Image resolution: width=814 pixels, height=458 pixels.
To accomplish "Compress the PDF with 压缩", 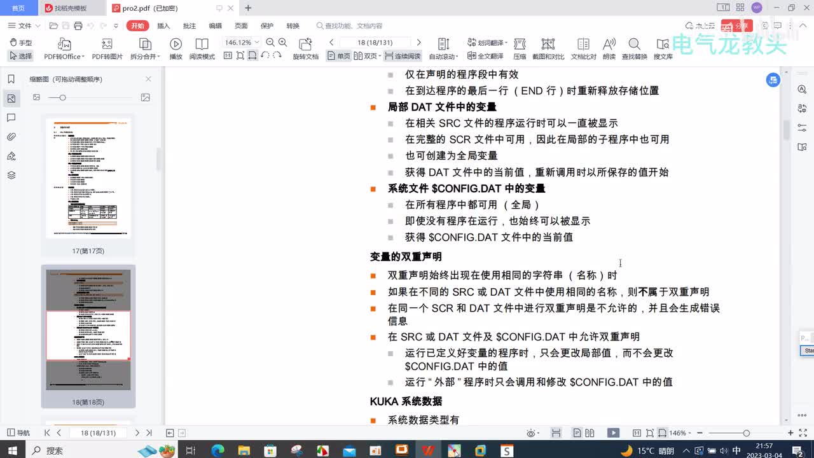I will (520, 49).
